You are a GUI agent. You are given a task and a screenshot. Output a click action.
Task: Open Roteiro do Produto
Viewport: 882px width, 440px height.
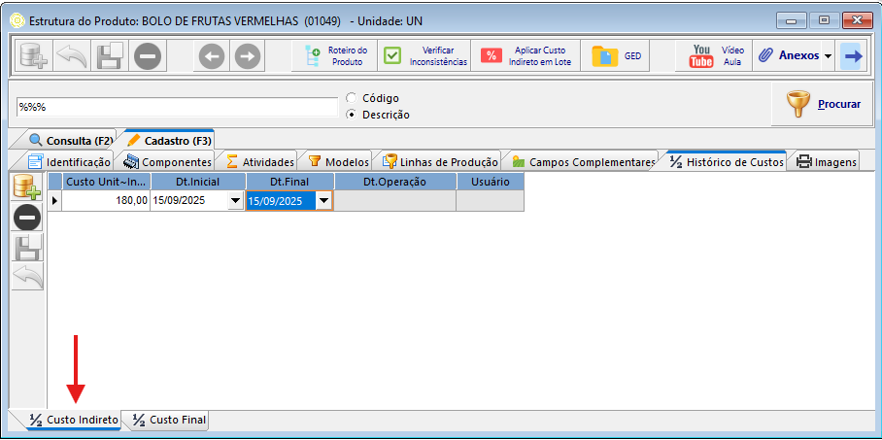click(x=336, y=56)
